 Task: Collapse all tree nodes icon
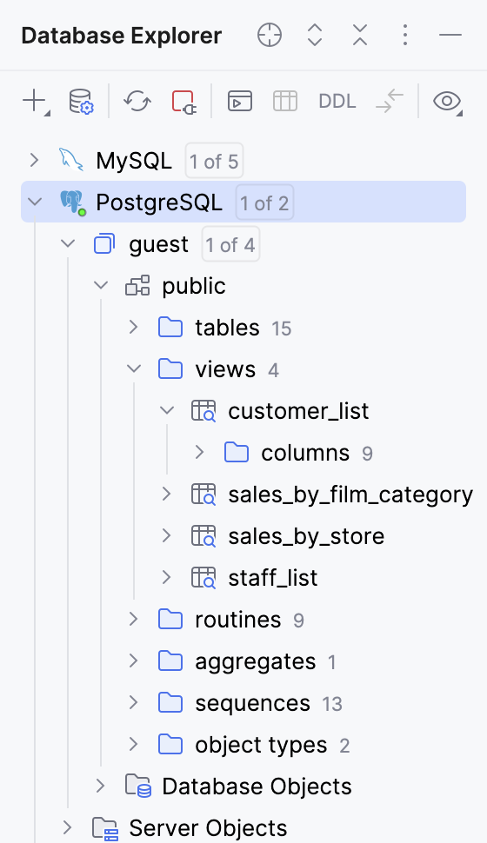click(x=360, y=36)
